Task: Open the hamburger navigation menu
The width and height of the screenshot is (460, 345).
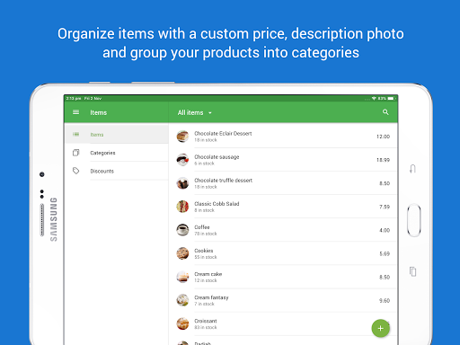Action: tap(75, 112)
